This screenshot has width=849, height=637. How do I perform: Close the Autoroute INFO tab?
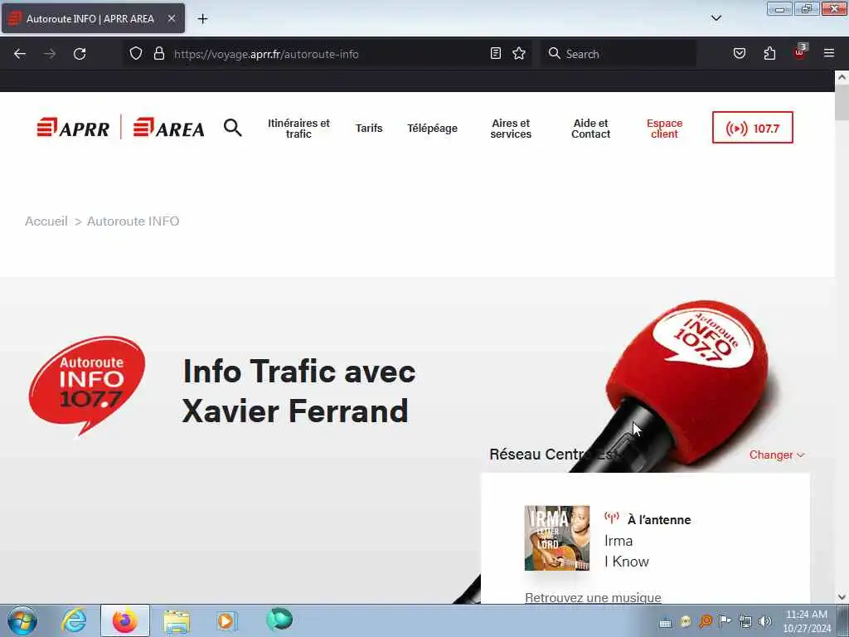[171, 18]
